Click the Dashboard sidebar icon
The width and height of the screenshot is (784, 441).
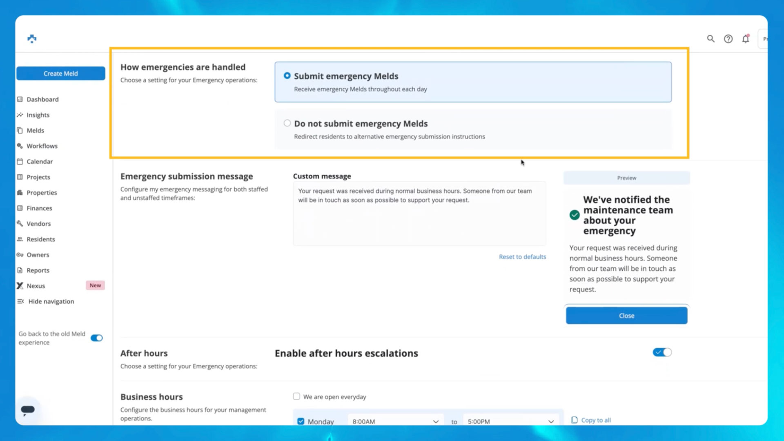tap(20, 99)
